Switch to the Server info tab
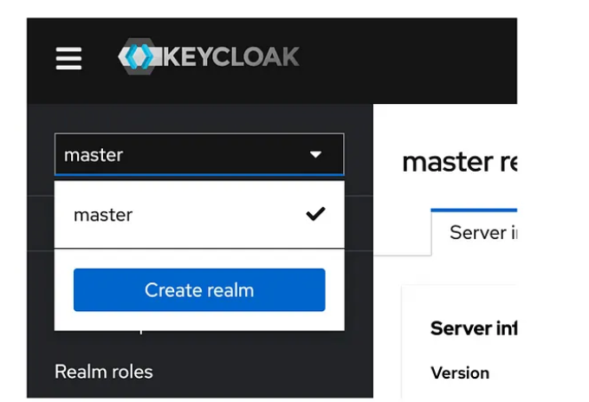Viewport: 589px width, 402px height. pyautogui.click(x=477, y=233)
